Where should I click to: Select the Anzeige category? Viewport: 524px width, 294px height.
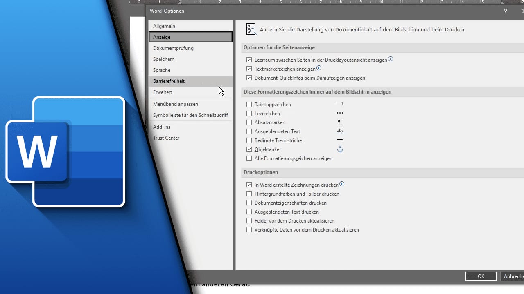pyautogui.click(x=190, y=37)
